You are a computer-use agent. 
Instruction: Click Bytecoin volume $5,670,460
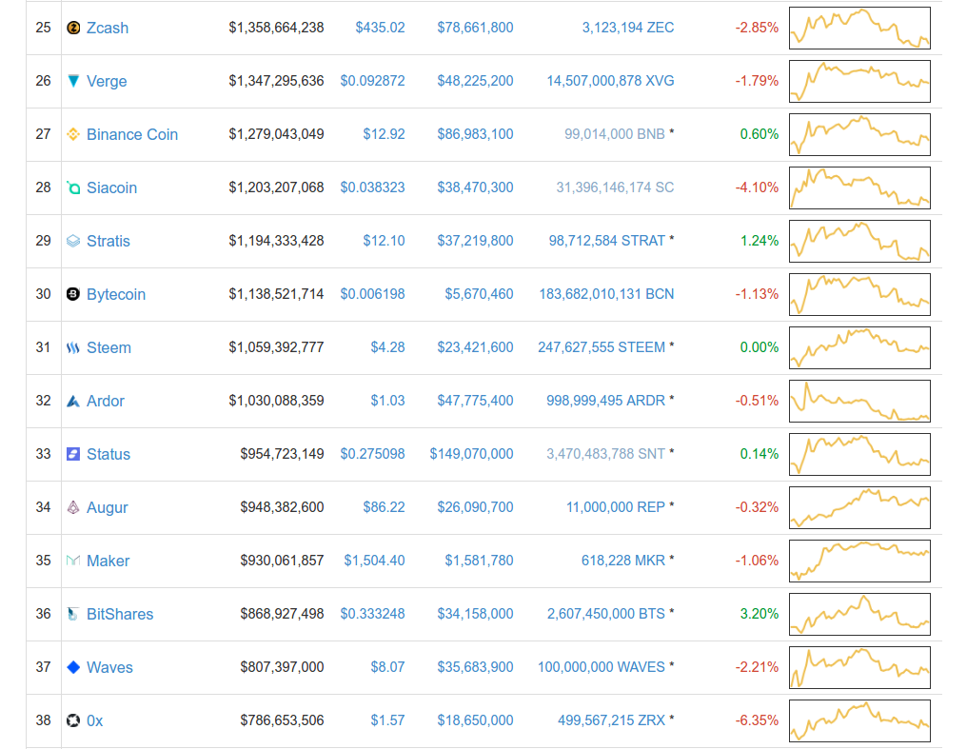pyautogui.click(x=479, y=294)
